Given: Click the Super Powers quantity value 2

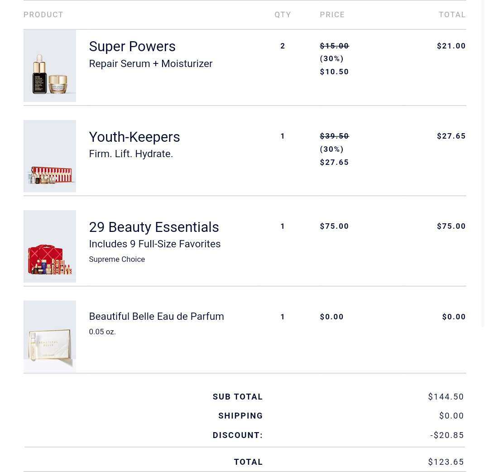Looking at the screenshot, I should [x=283, y=46].
